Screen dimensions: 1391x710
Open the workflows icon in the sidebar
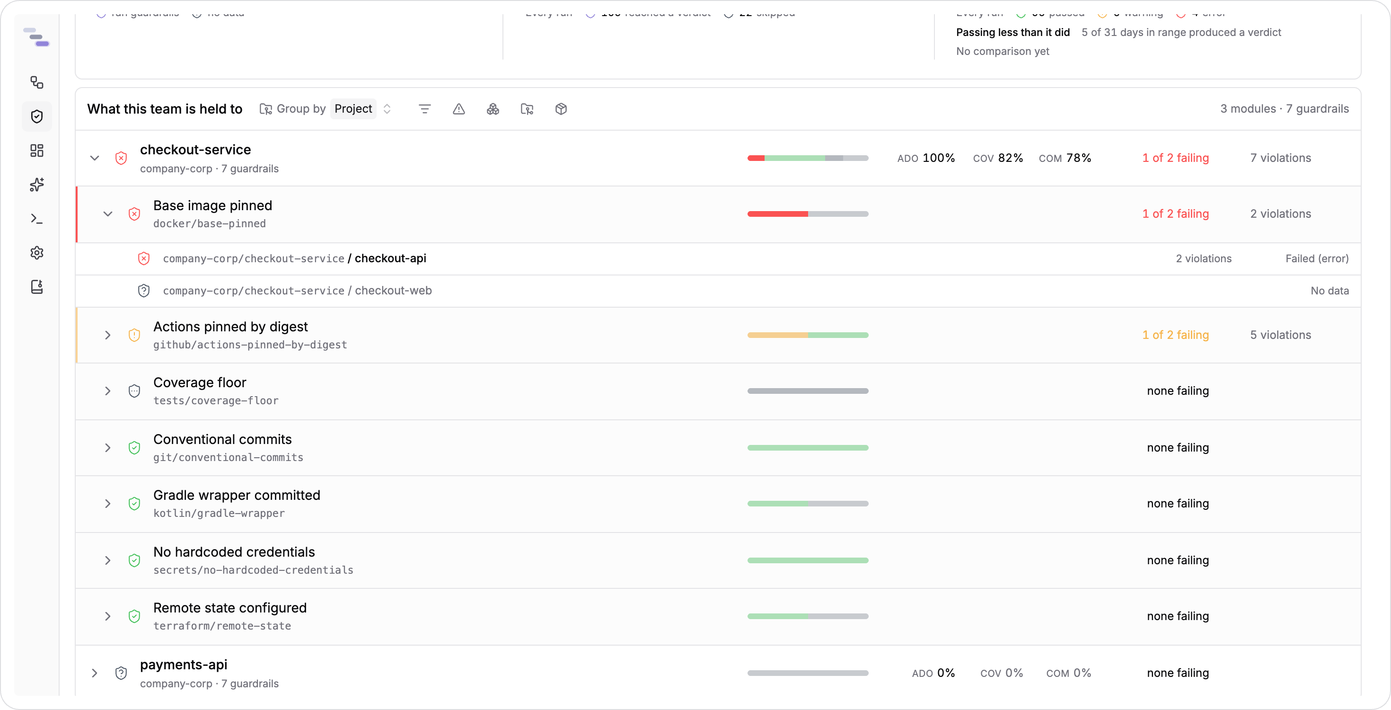37,82
